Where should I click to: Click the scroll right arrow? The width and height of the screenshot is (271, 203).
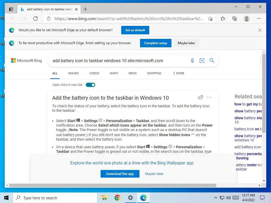(259, 185)
